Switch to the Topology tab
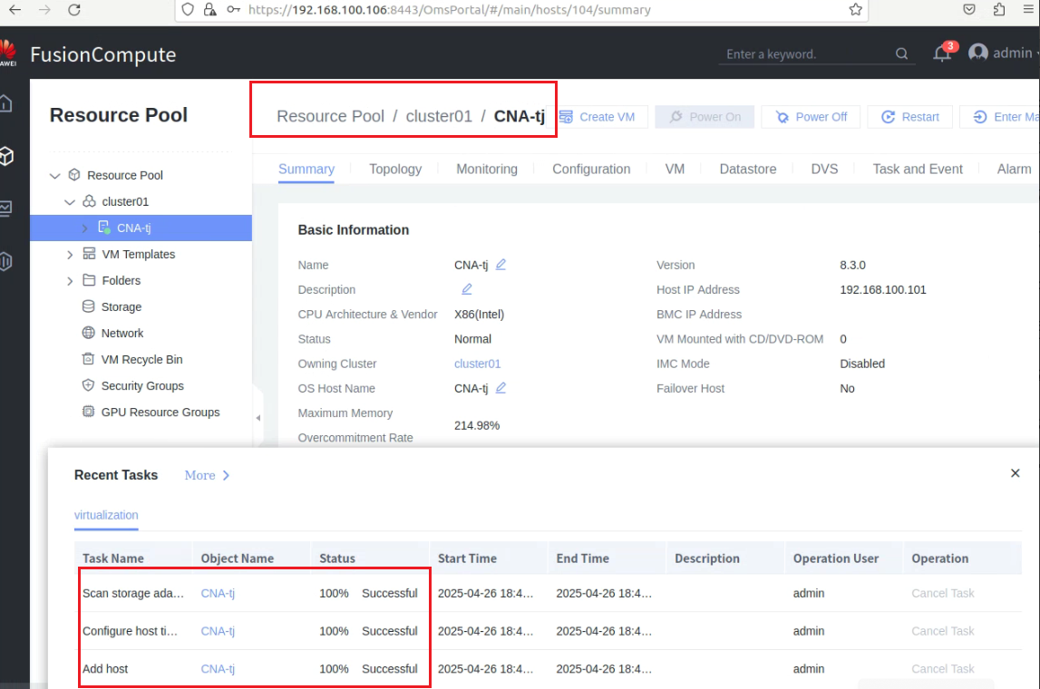1040x689 pixels. click(x=395, y=170)
